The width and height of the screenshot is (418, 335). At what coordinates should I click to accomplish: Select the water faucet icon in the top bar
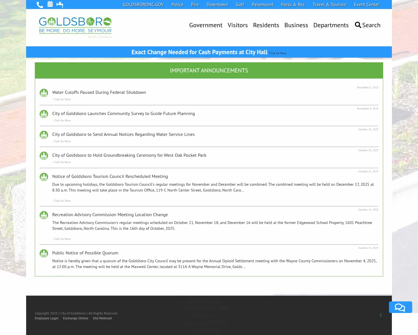click(60, 4)
